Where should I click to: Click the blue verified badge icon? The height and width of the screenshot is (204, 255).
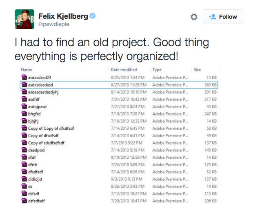coord(93,16)
